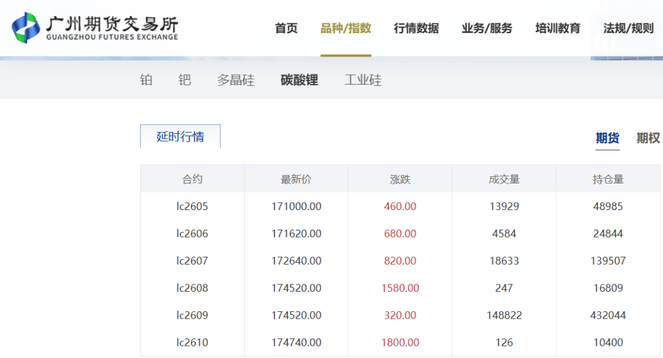Go to the 业务/服务 menu
This screenshot has width=663, height=358.
click(x=487, y=28)
